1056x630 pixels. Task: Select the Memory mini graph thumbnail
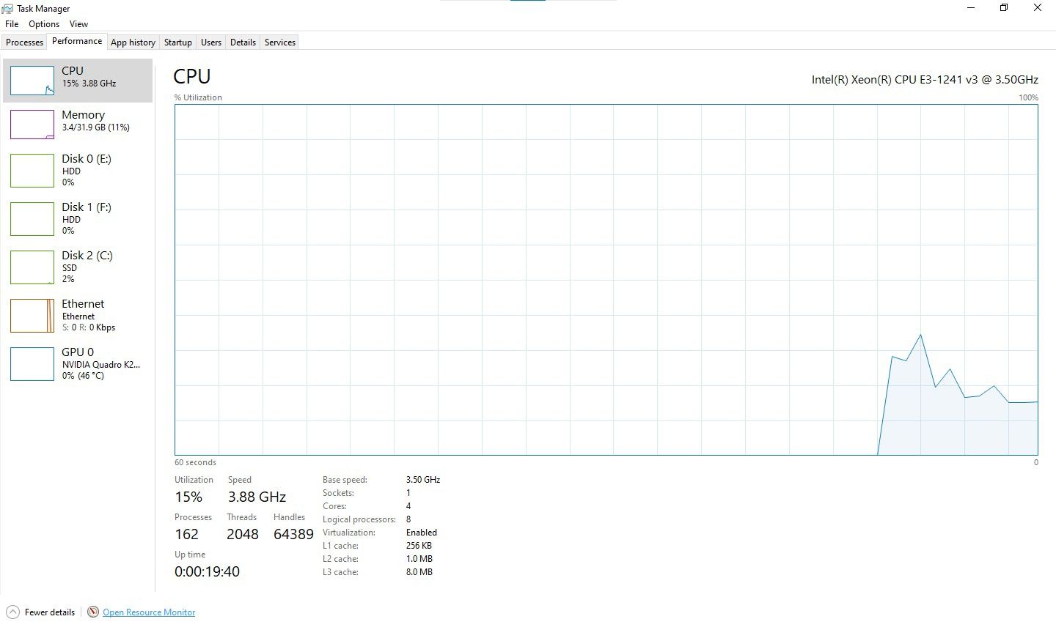tap(32, 125)
